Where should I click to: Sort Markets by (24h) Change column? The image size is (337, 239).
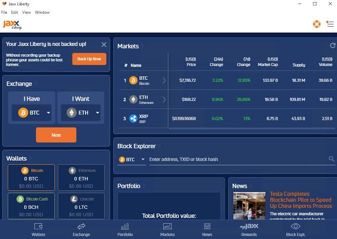coord(216,62)
